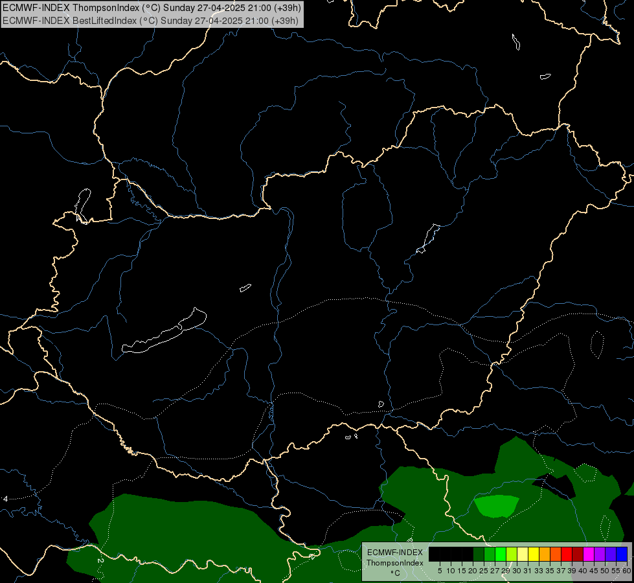Click the dark red 39–40 legend swatch
Viewport: 634px width, 583px height.
click(x=578, y=554)
